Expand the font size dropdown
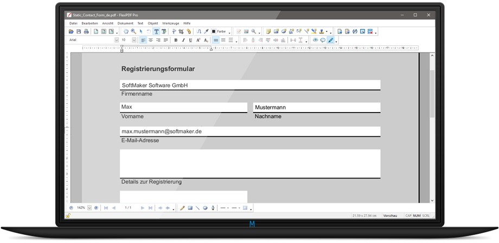 [134, 40]
